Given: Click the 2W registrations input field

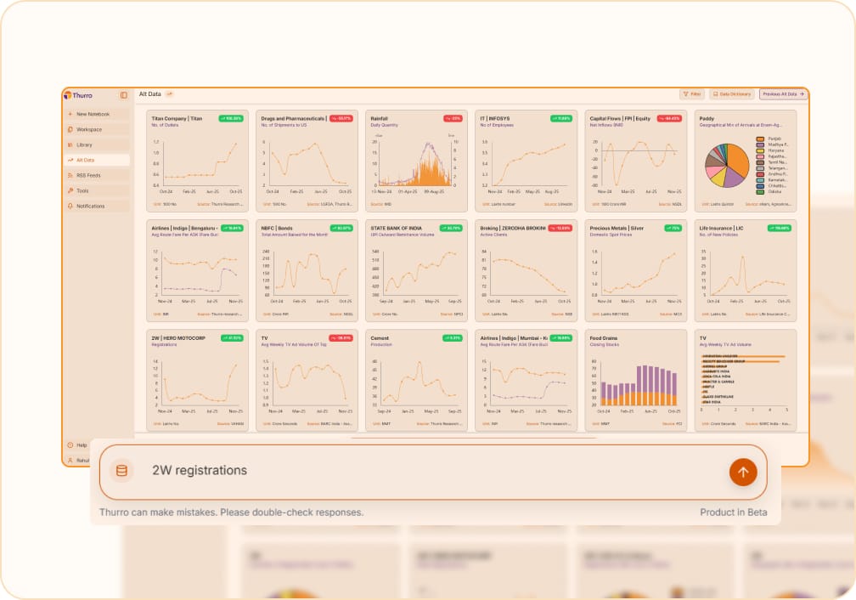Looking at the screenshot, I should [340, 469].
